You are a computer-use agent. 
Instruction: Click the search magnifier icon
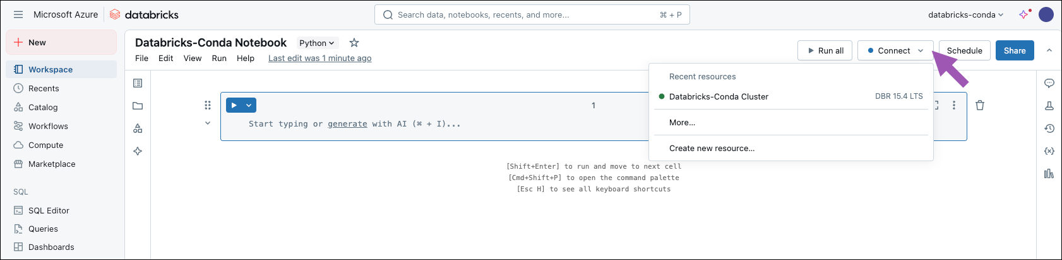pyautogui.click(x=388, y=14)
